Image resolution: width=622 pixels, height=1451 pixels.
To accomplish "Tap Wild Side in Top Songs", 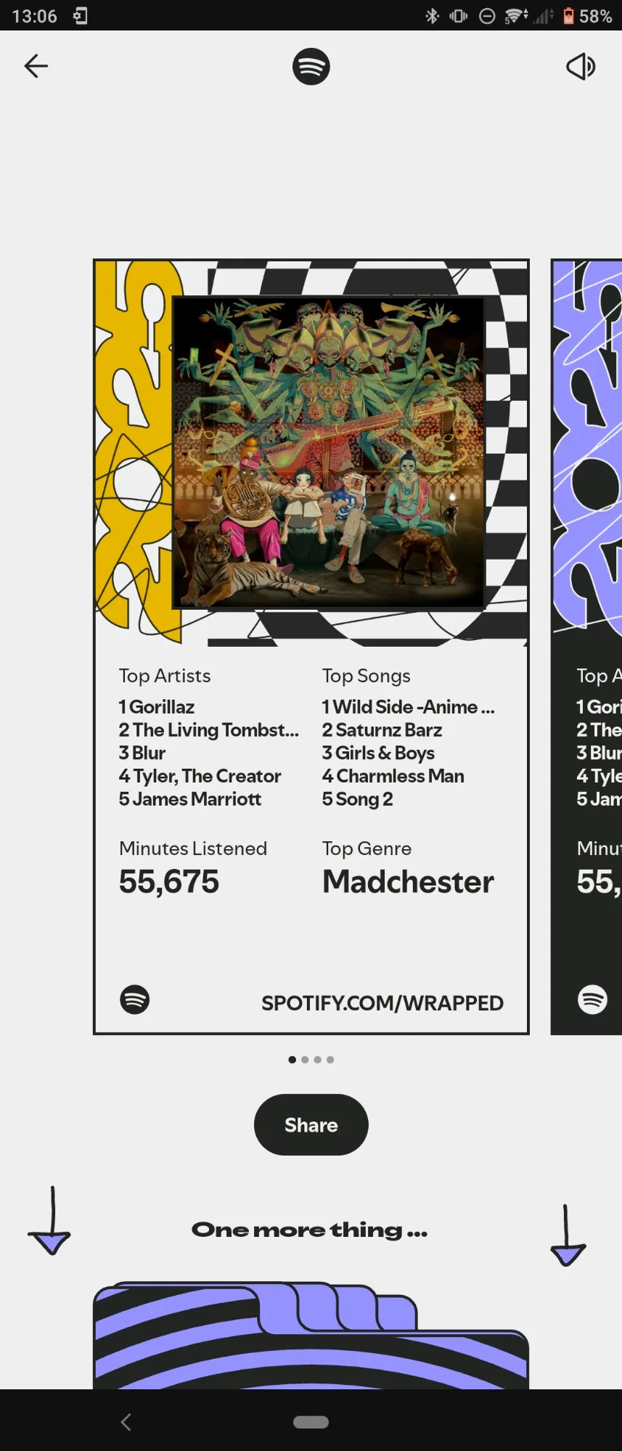I will pyautogui.click(x=408, y=707).
